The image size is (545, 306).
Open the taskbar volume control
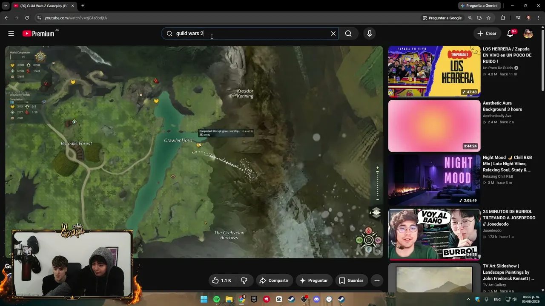click(x=514, y=299)
